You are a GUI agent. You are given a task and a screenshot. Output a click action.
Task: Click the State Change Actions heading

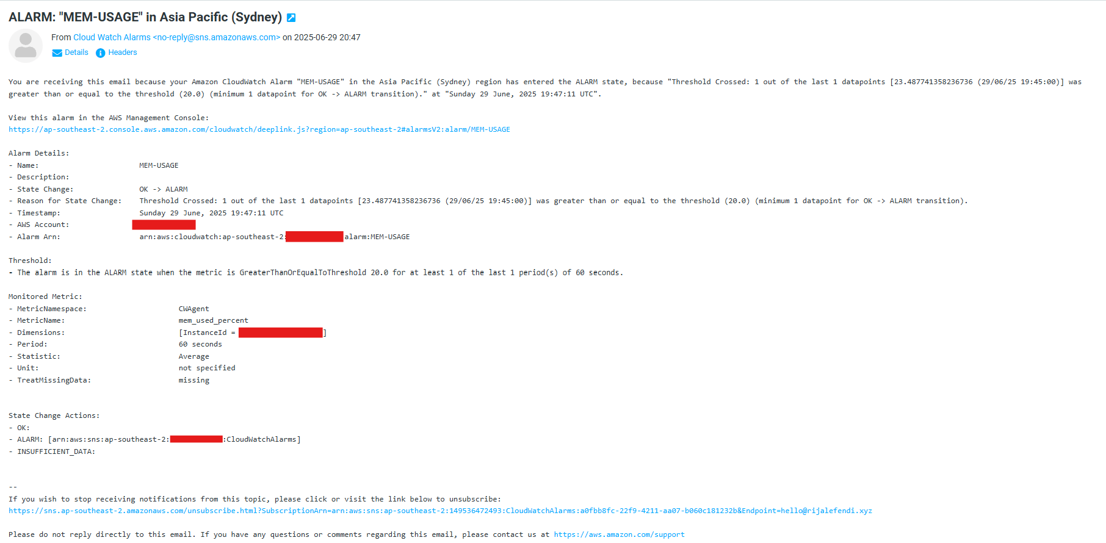coord(54,415)
